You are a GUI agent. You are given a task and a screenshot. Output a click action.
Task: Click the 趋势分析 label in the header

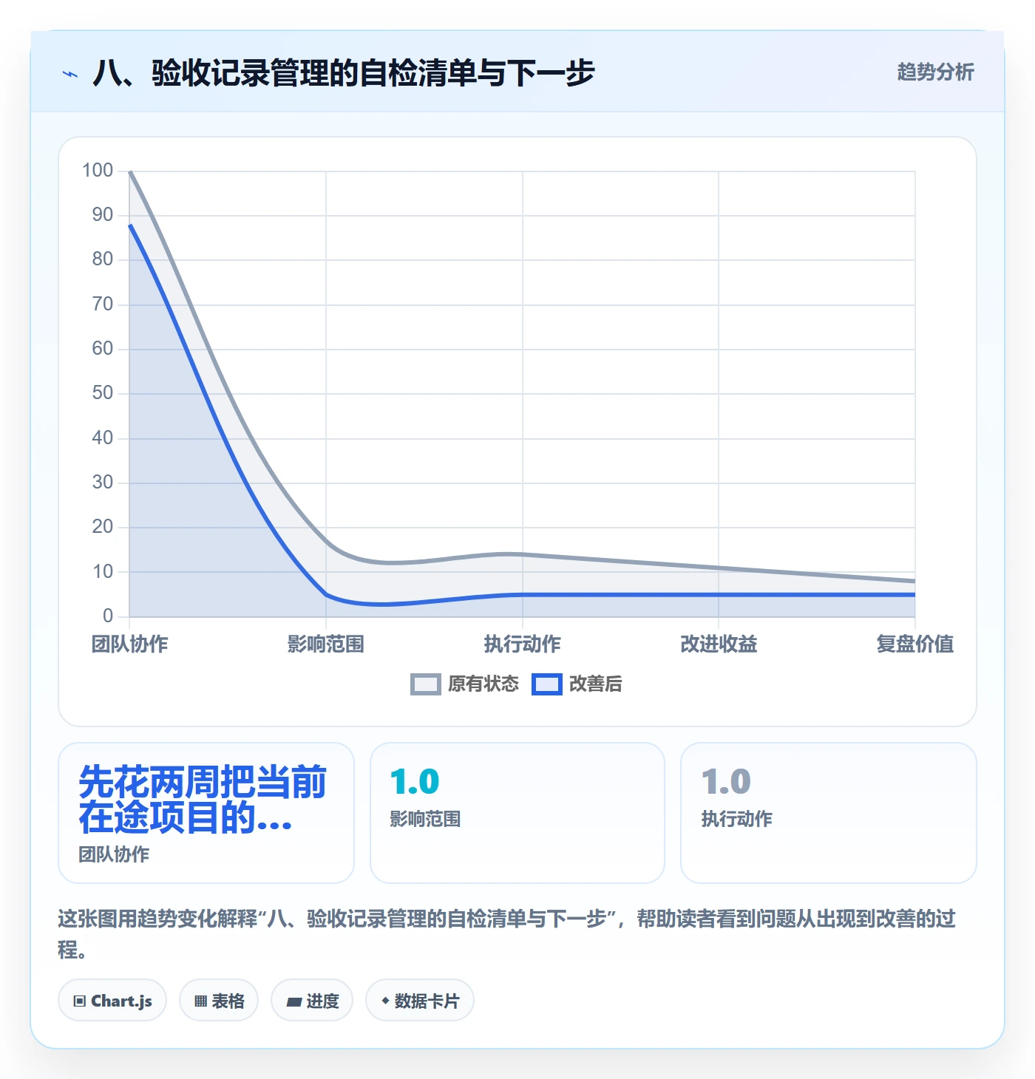(x=935, y=72)
